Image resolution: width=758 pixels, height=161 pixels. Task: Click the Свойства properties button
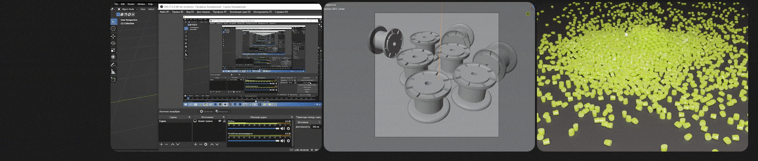tap(206, 112)
